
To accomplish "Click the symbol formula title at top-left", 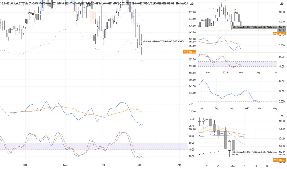I will click(x=94, y=3).
